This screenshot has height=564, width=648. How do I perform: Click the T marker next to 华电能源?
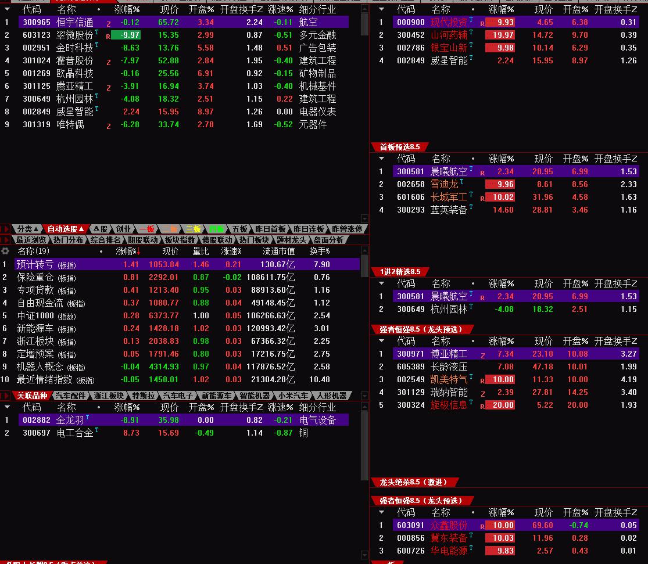471,548
